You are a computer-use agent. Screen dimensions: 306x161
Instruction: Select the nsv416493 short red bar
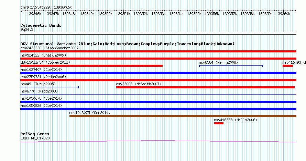(288, 66)
